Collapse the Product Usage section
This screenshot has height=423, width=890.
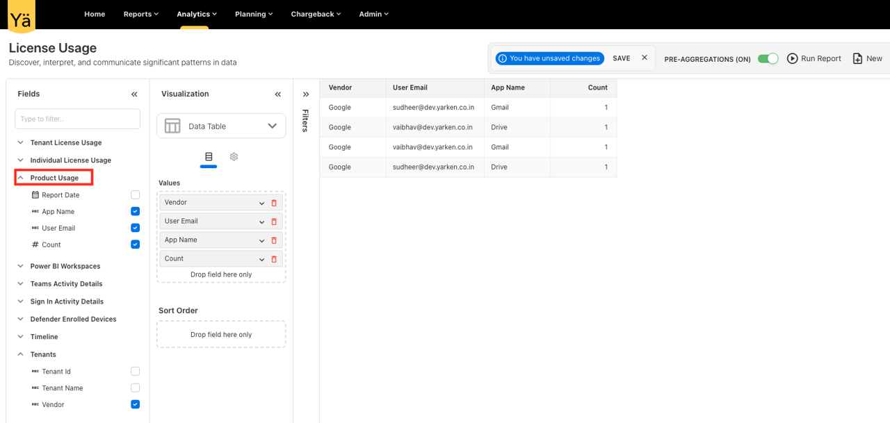(x=19, y=177)
